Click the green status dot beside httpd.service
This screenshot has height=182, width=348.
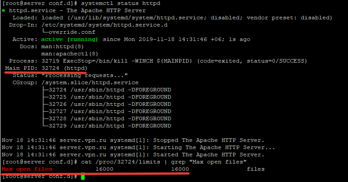point(4,10)
